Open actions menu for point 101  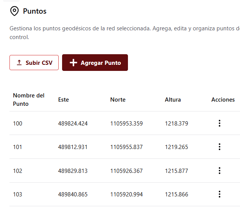(220, 147)
